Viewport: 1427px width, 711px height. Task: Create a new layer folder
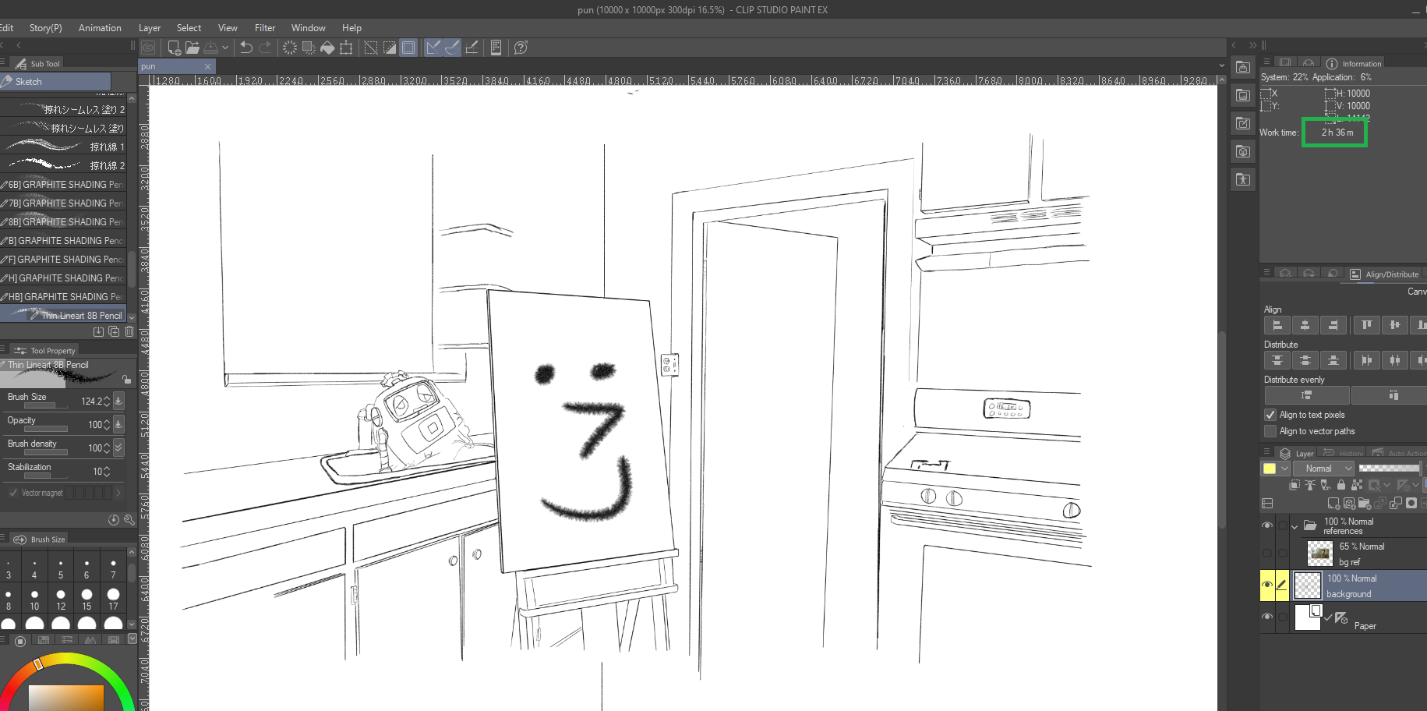[1365, 504]
